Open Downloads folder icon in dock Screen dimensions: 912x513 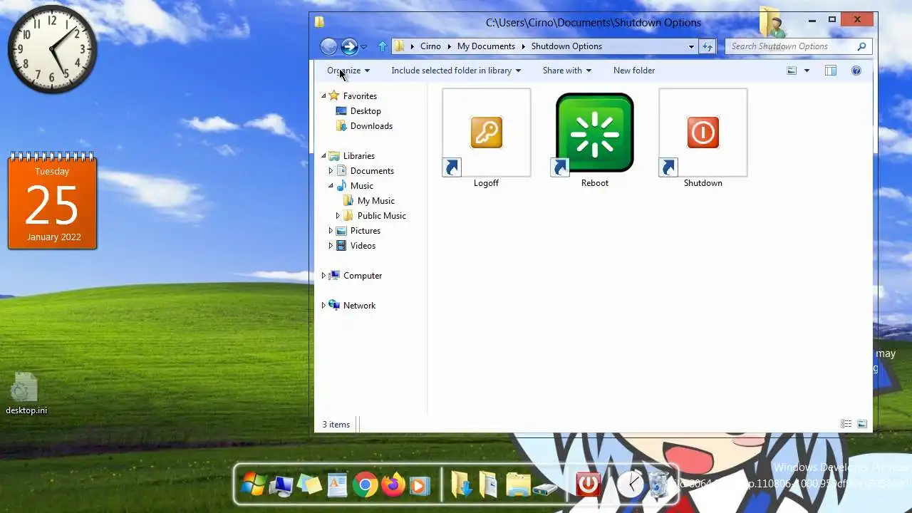click(462, 484)
